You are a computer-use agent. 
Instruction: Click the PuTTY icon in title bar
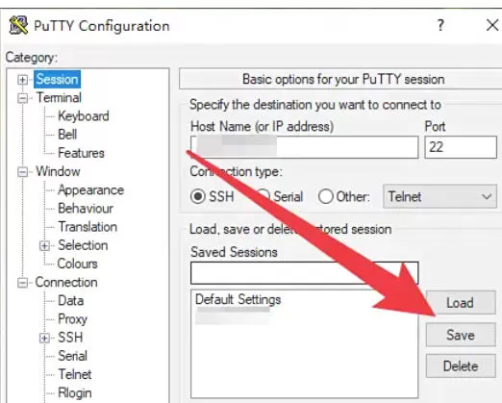tap(18, 25)
